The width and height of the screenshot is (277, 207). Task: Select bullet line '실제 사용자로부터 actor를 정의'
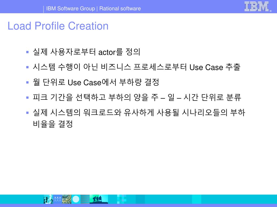coord(87,52)
